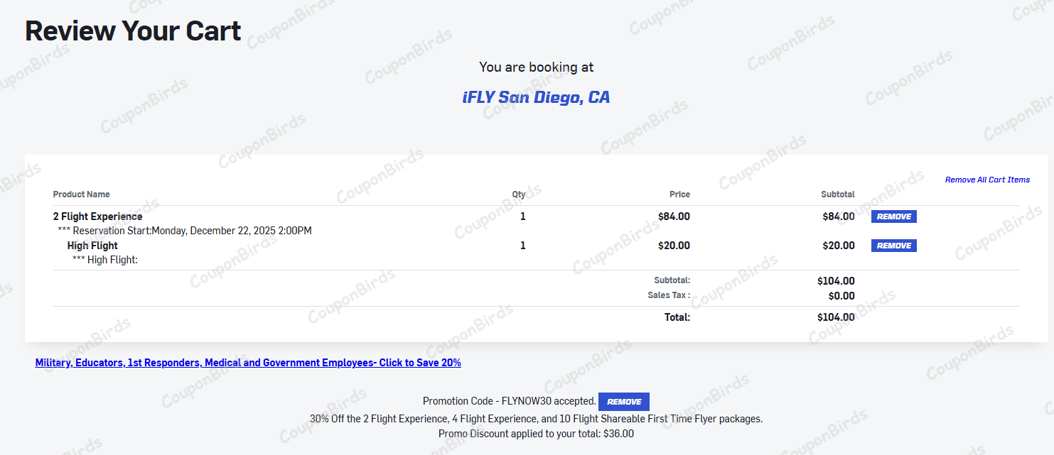Click the $84.00 value in the Price column

pyautogui.click(x=674, y=216)
